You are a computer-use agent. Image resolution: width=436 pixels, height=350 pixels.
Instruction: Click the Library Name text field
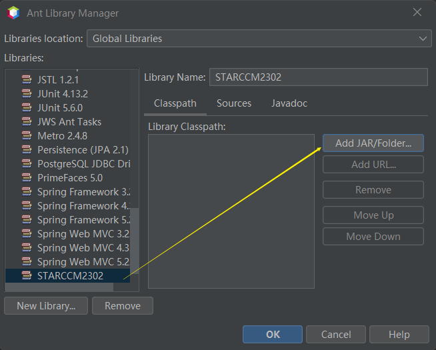coord(318,77)
